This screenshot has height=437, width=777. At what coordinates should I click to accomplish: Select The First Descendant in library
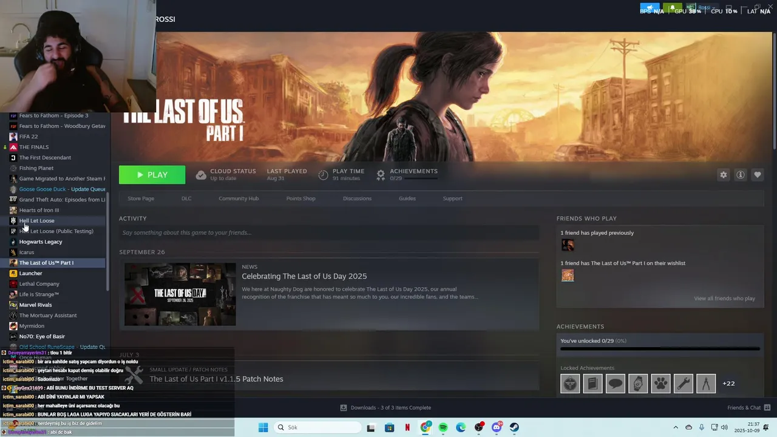point(45,158)
